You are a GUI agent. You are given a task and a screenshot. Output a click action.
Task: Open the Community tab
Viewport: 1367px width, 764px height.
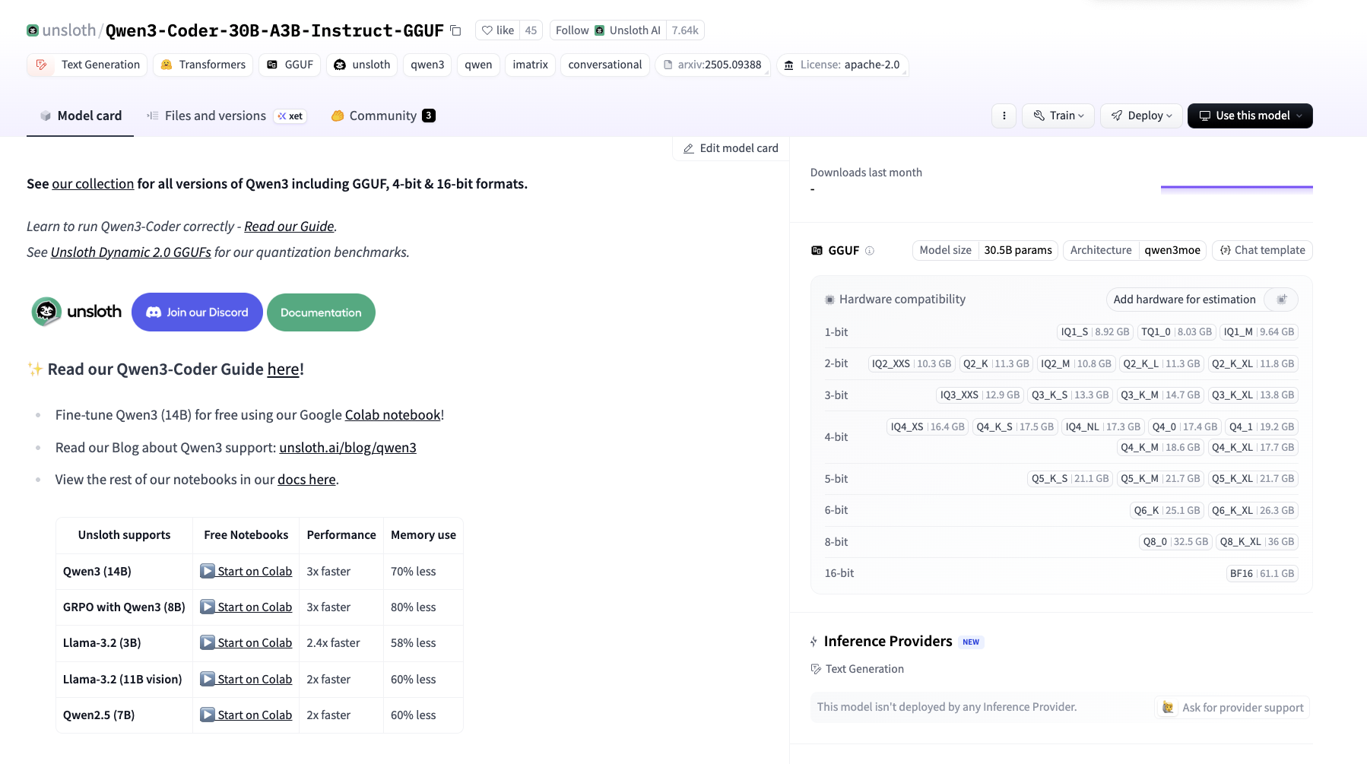tap(382, 116)
